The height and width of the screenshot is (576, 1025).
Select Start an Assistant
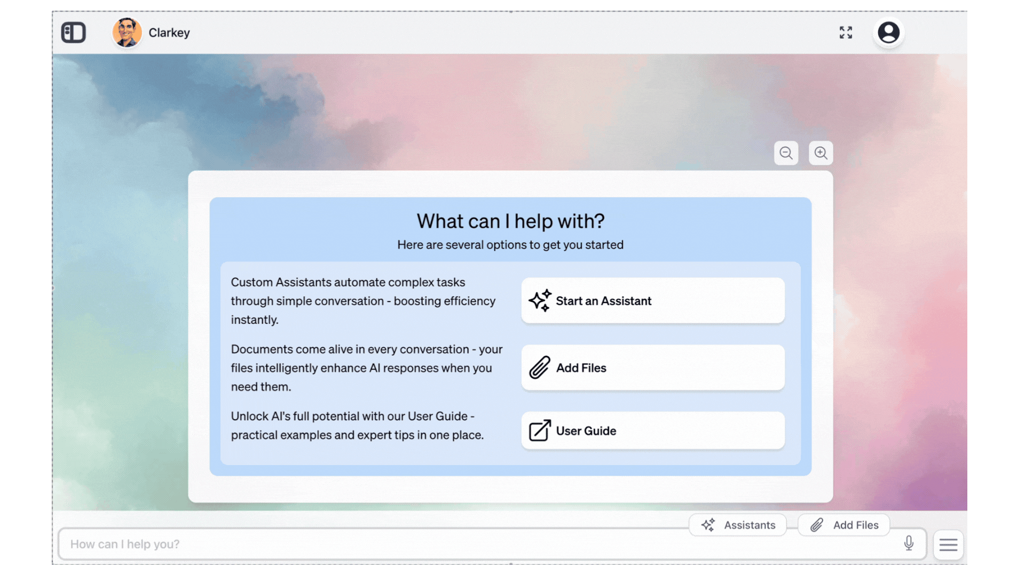[x=652, y=300]
